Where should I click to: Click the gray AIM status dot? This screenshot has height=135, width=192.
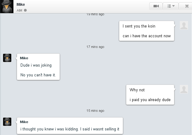(25, 10)
